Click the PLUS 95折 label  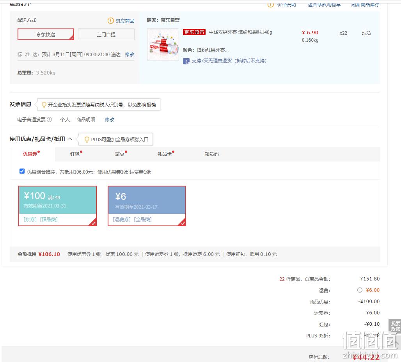[318, 335]
